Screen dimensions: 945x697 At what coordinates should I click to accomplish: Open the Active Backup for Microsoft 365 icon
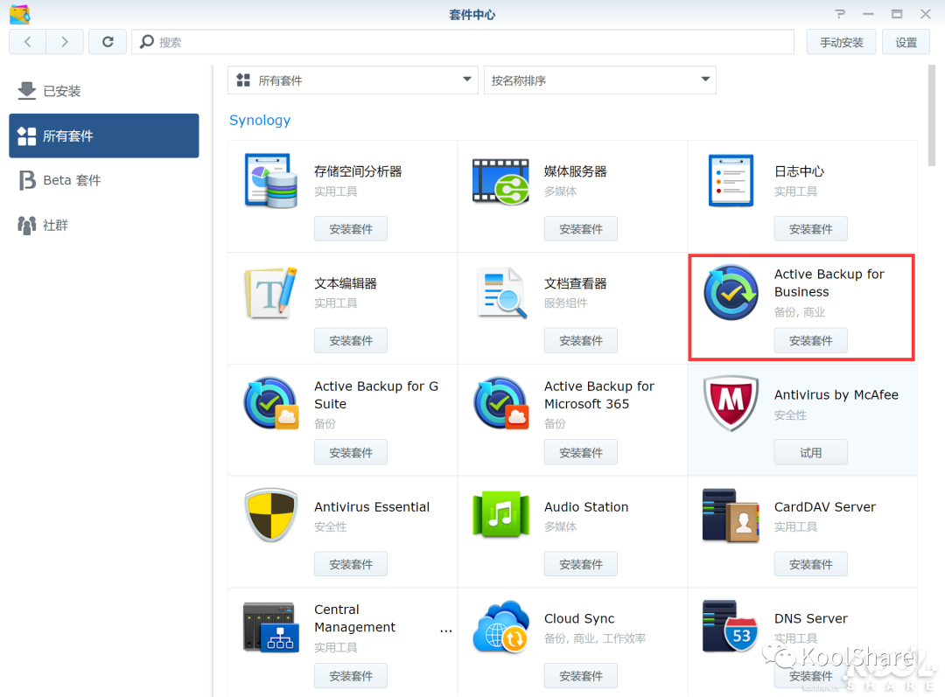pyautogui.click(x=500, y=404)
